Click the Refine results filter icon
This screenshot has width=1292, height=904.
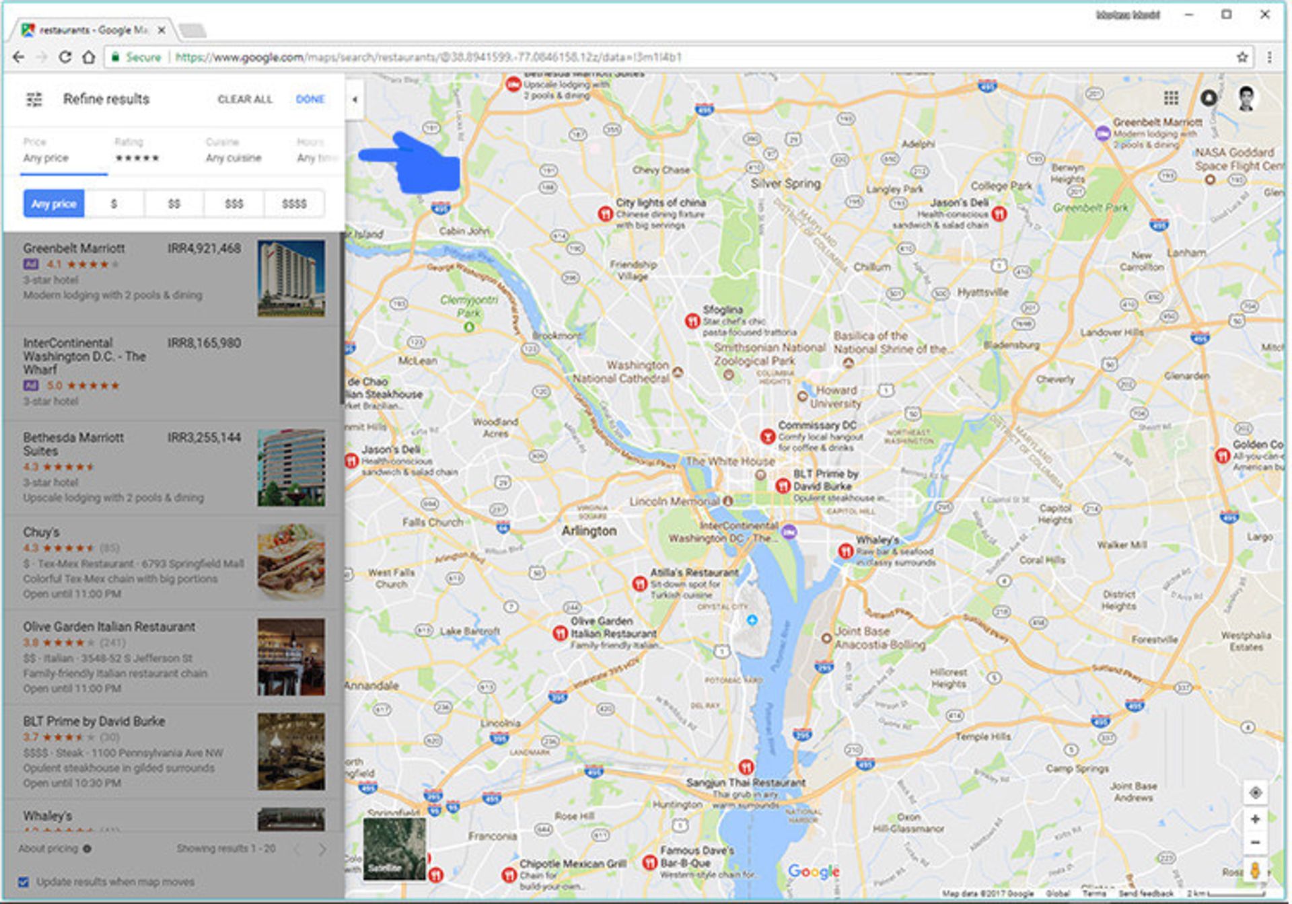pyautogui.click(x=34, y=99)
